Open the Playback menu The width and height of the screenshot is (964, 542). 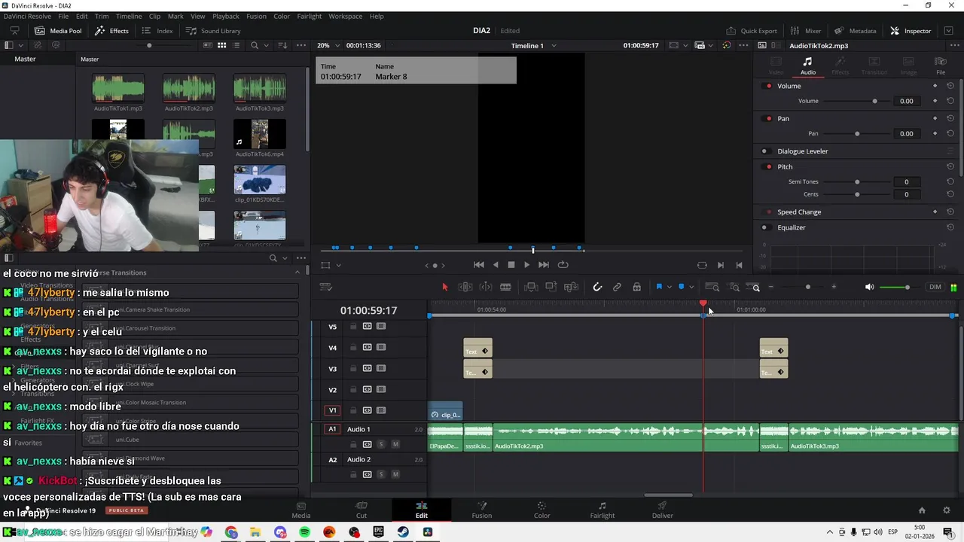(x=225, y=16)
